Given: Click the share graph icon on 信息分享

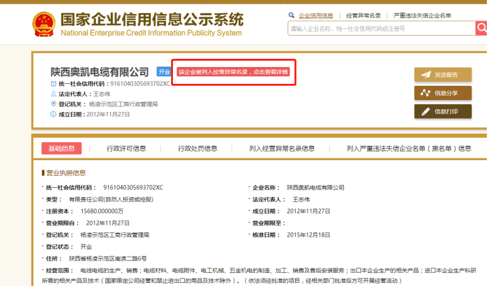Looking at the screenshot, I should click(425, 93).
